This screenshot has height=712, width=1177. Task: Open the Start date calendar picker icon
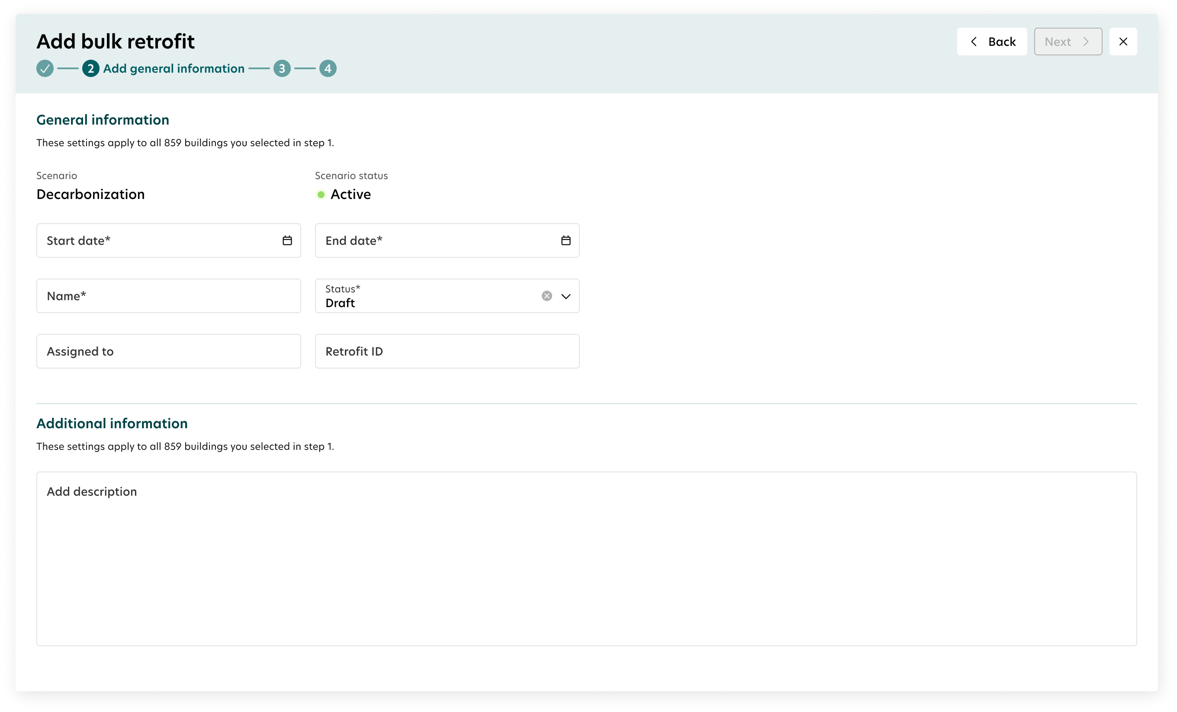(287, 241)
